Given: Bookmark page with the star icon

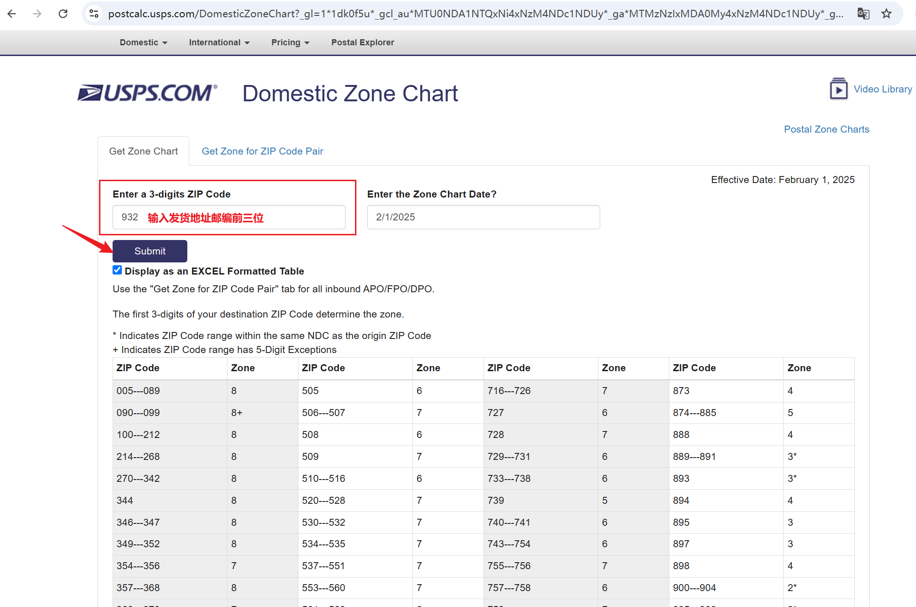Looking at the screenshot, I should (x=886, y=14).
